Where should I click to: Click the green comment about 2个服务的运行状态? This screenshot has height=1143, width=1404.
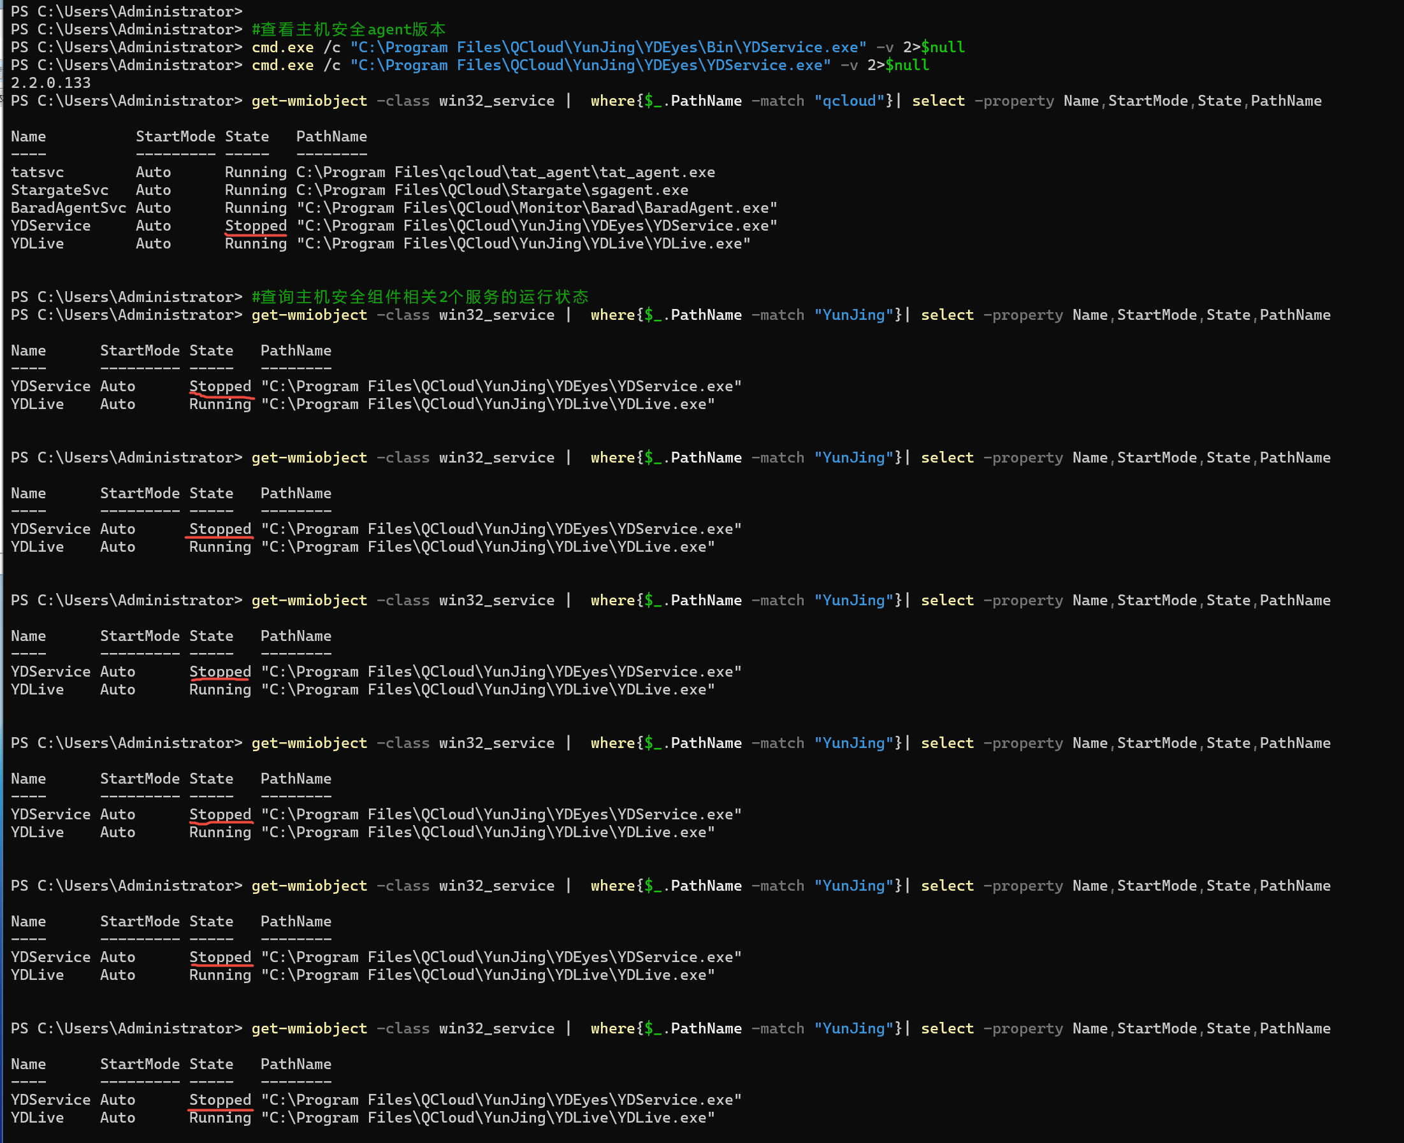(419, 297)
